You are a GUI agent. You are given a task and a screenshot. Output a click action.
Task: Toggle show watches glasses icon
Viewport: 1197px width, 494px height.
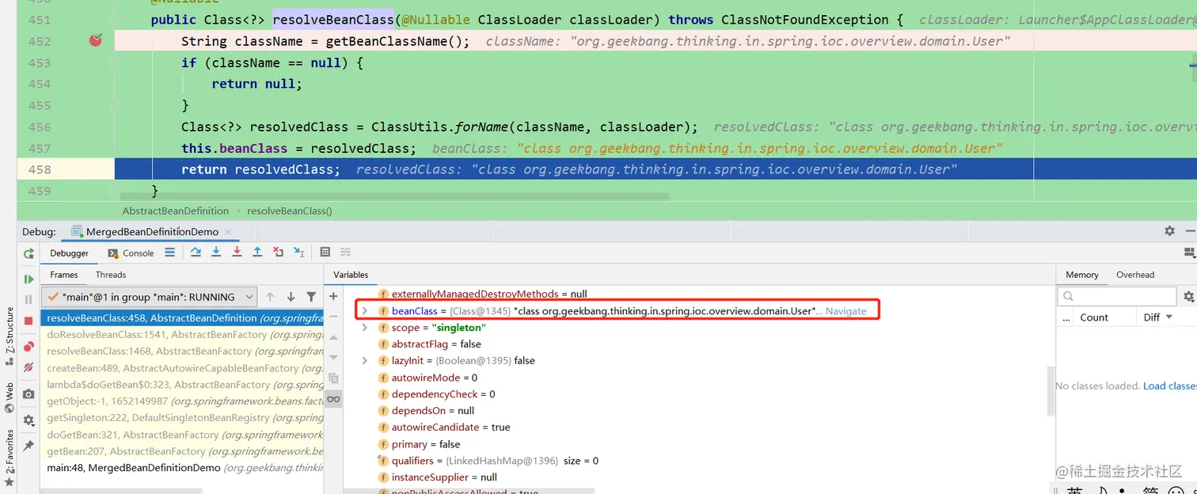[333, 399]
